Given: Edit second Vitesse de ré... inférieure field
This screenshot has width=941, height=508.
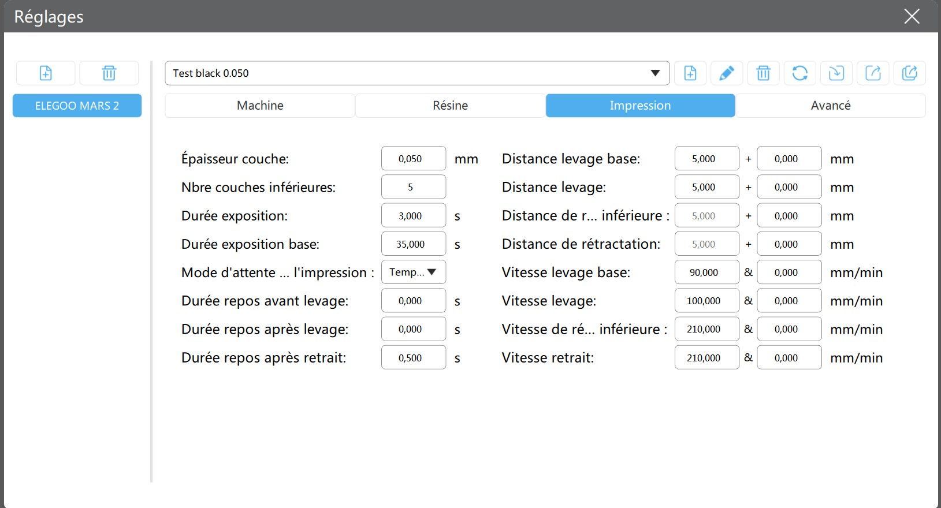Looking at the screenshot, I should tap(789, 329).
